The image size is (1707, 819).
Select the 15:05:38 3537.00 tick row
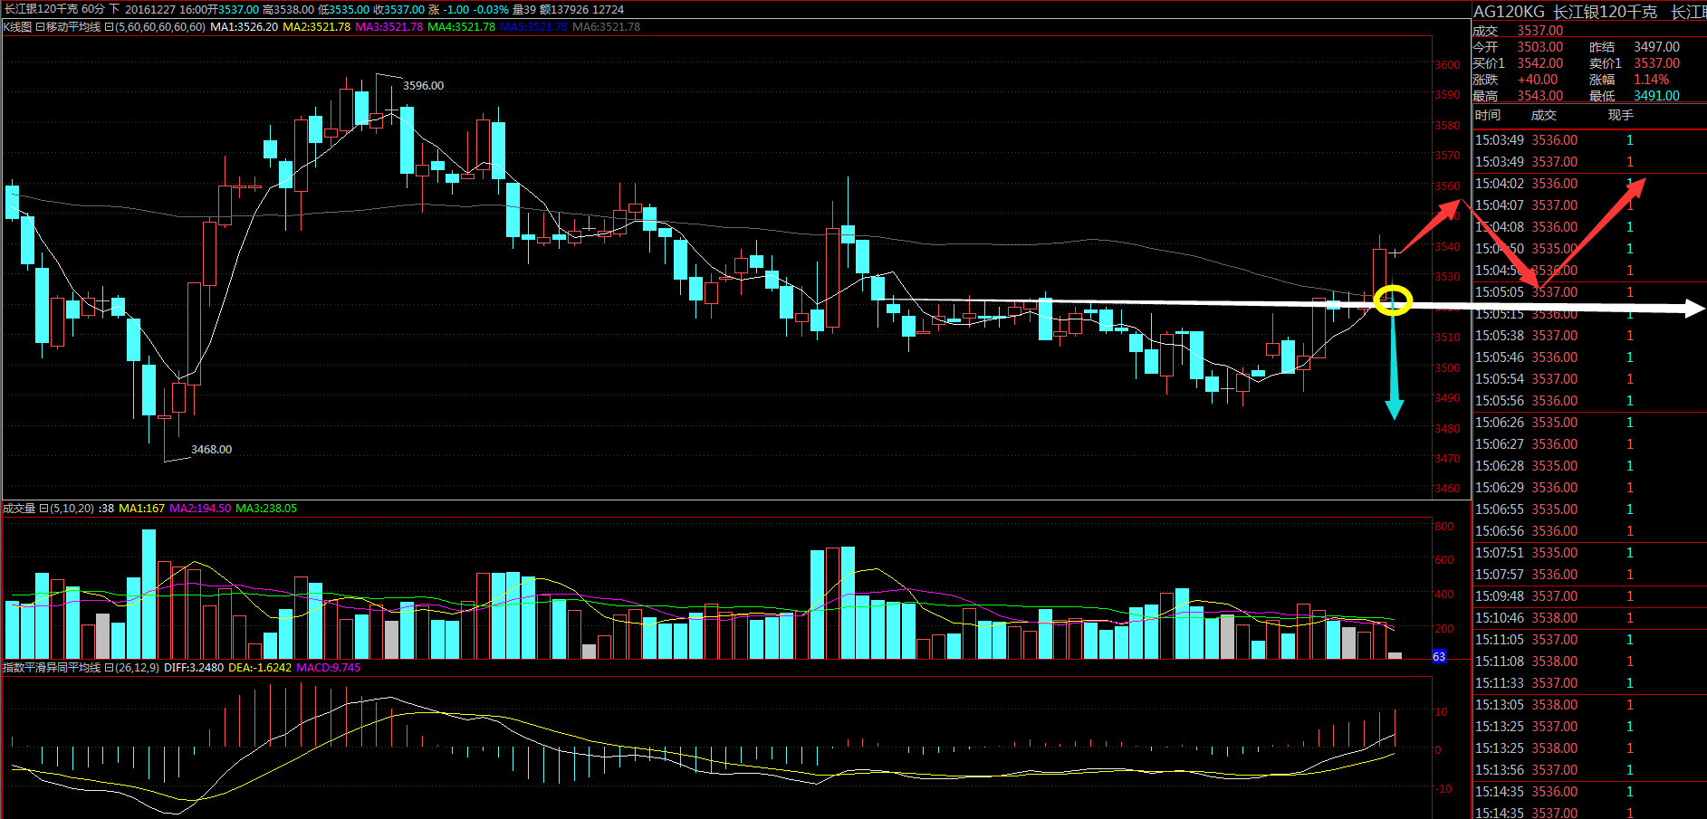click(1589, 336)
